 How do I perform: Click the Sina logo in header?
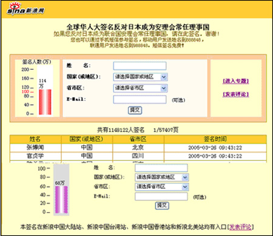pos(25,9)
